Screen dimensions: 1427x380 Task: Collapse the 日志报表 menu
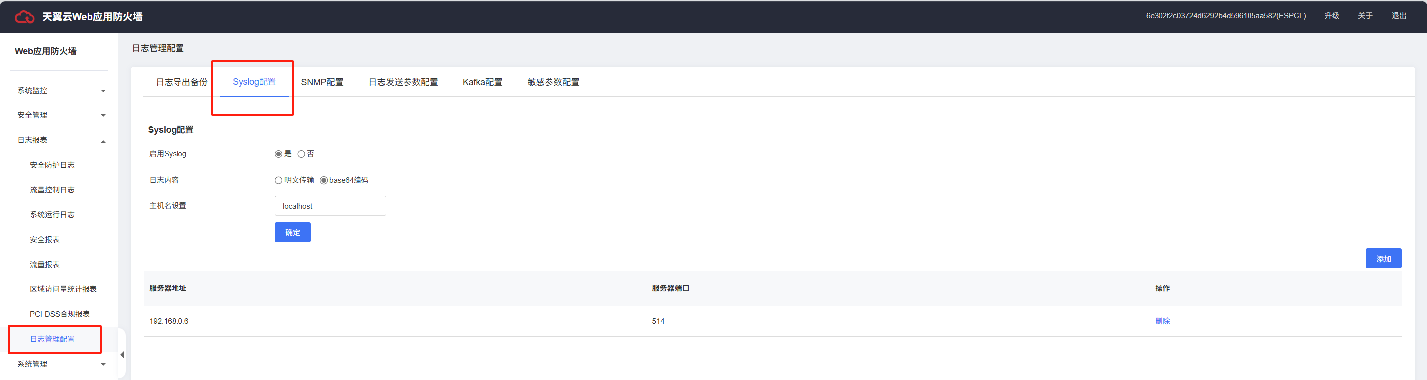pyautogui.click(x=61, y=140)
